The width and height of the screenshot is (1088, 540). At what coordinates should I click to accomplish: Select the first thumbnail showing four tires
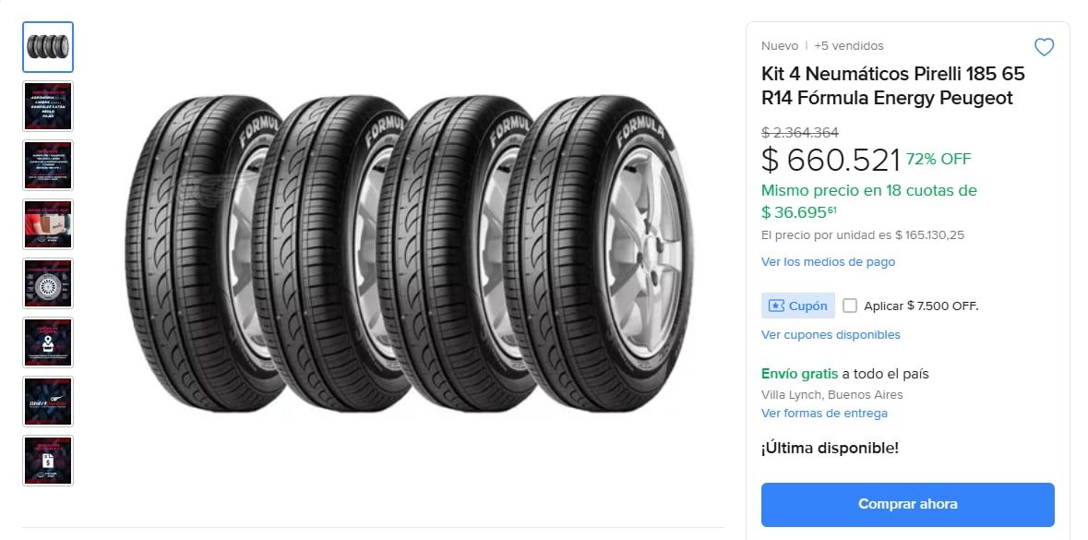[47, 46]
